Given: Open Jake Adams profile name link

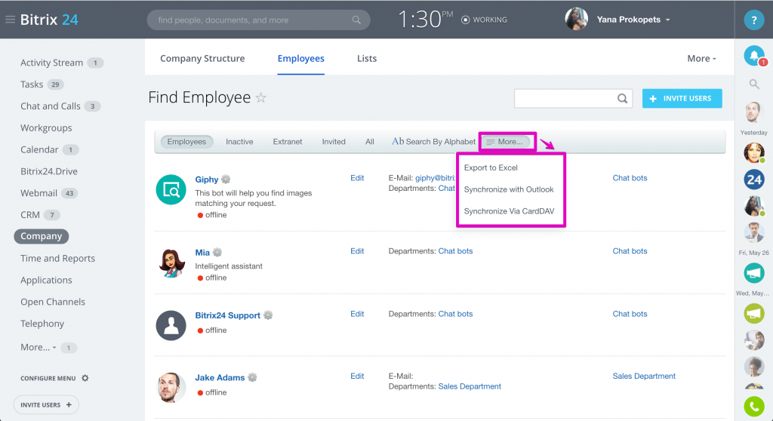Looking at the screenshot, I should (220, 378).
